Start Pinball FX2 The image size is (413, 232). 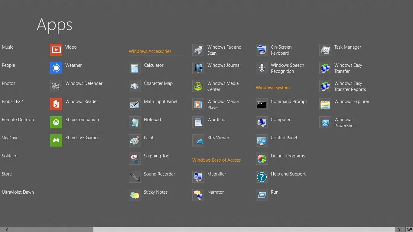click(12, 101)
